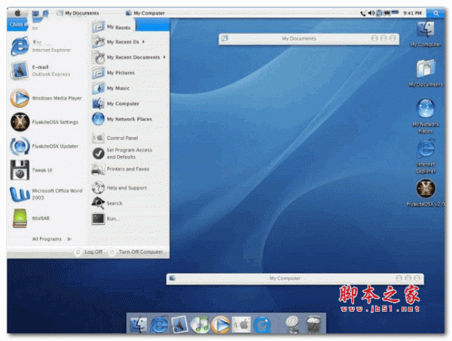Click the volume speaker icon in tray

(x=372, y=13)
